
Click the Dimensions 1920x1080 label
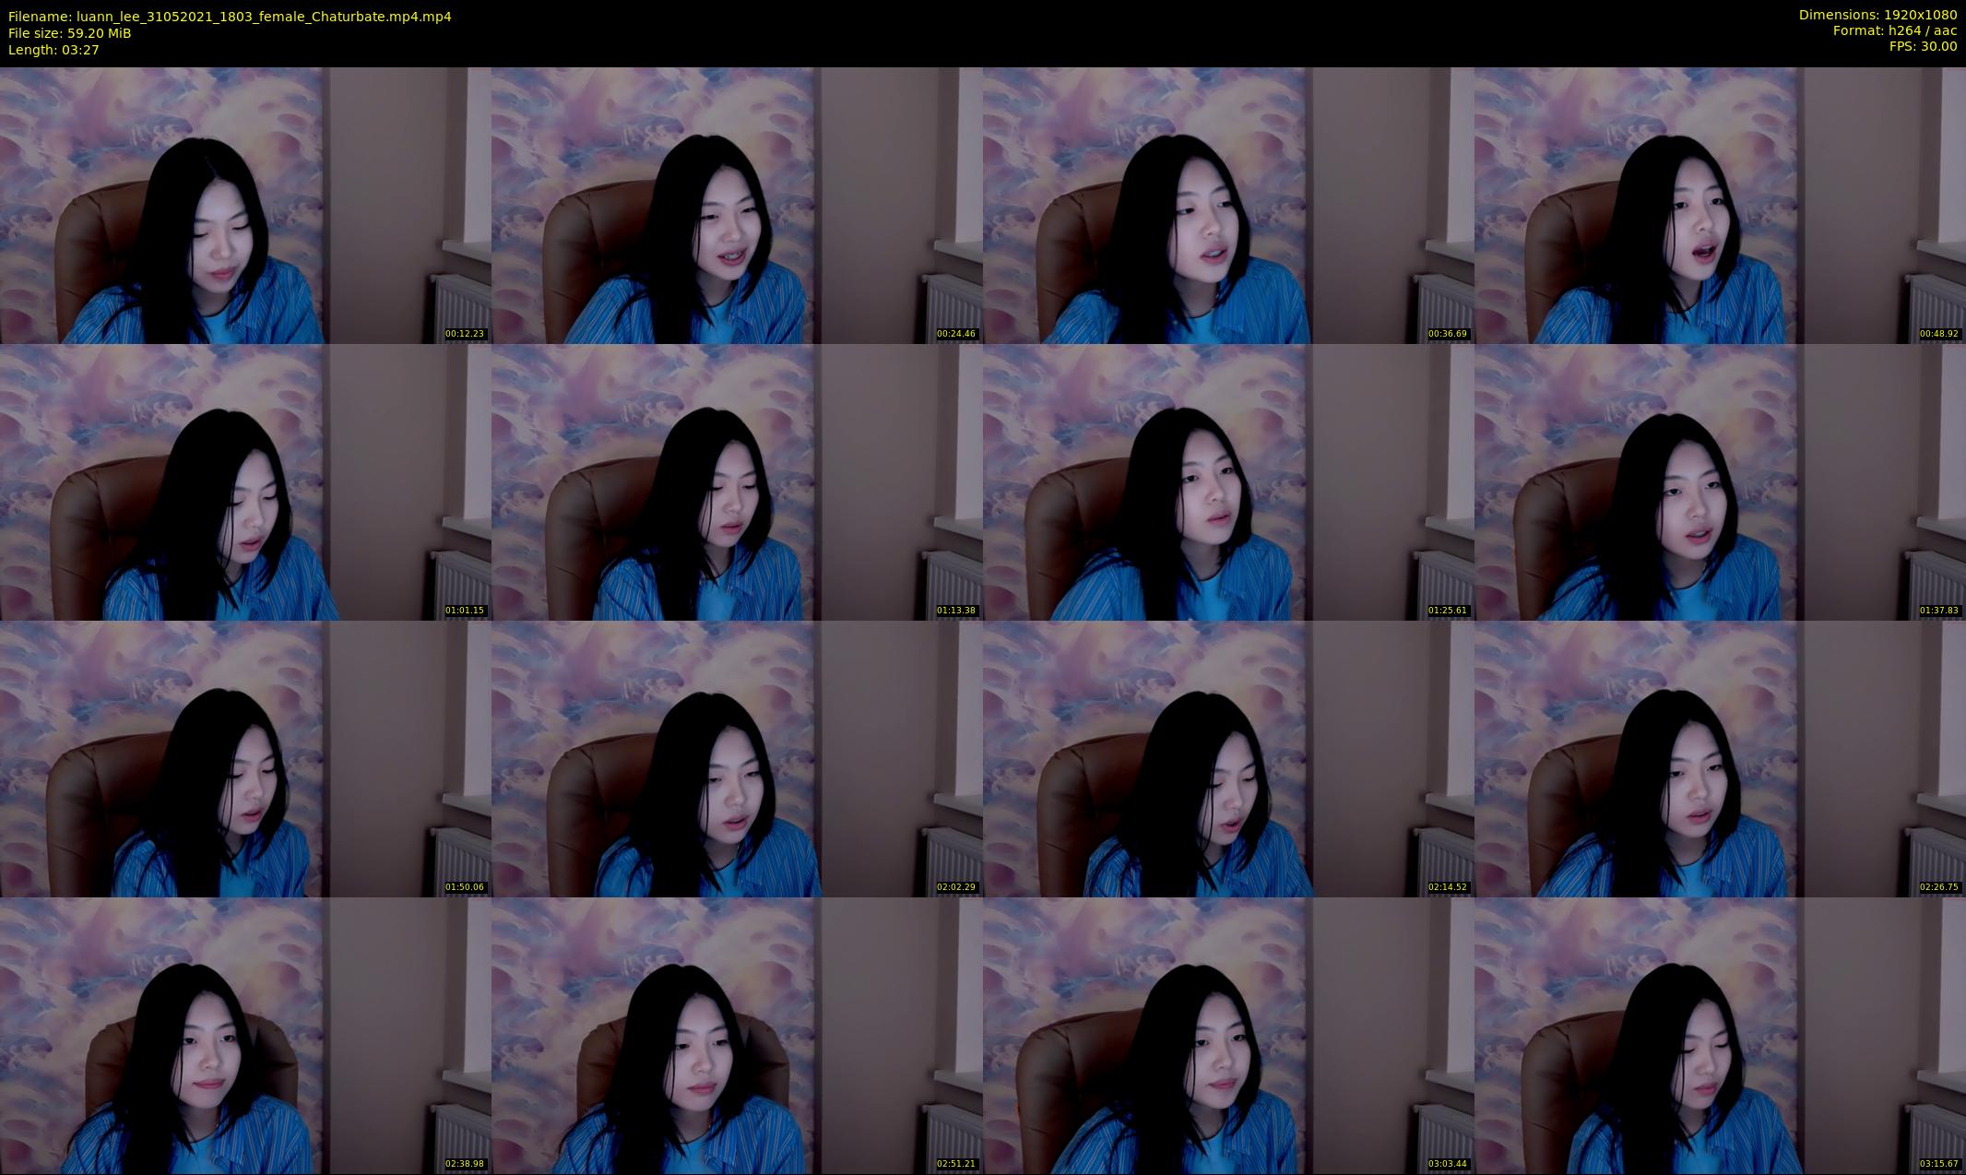click(1877, 15)
